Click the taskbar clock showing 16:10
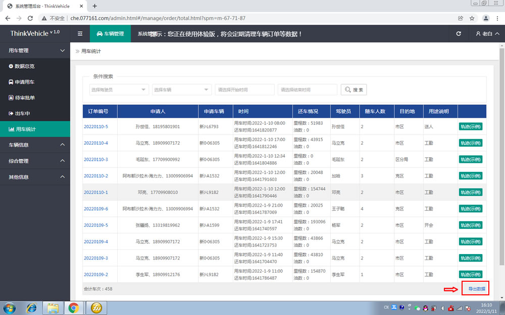 486,308
